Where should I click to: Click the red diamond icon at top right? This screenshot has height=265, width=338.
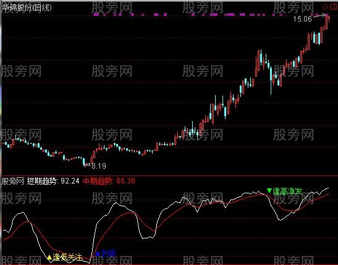point(325,7)
